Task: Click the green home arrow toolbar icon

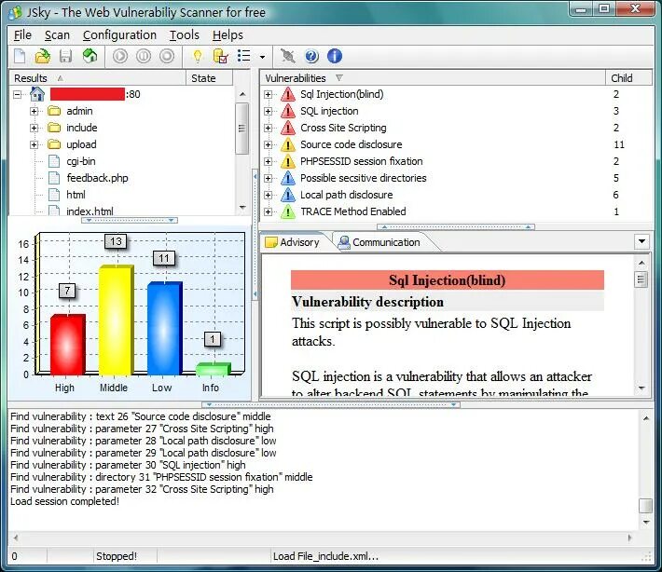Action: tap(90, 56)
